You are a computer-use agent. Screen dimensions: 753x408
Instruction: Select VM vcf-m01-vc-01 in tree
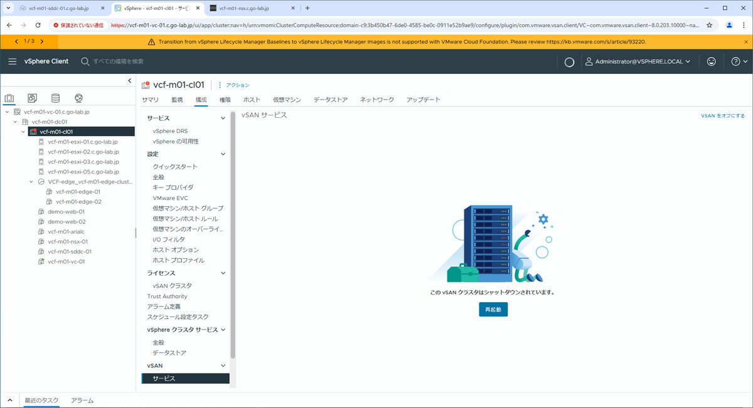[67, 261]
